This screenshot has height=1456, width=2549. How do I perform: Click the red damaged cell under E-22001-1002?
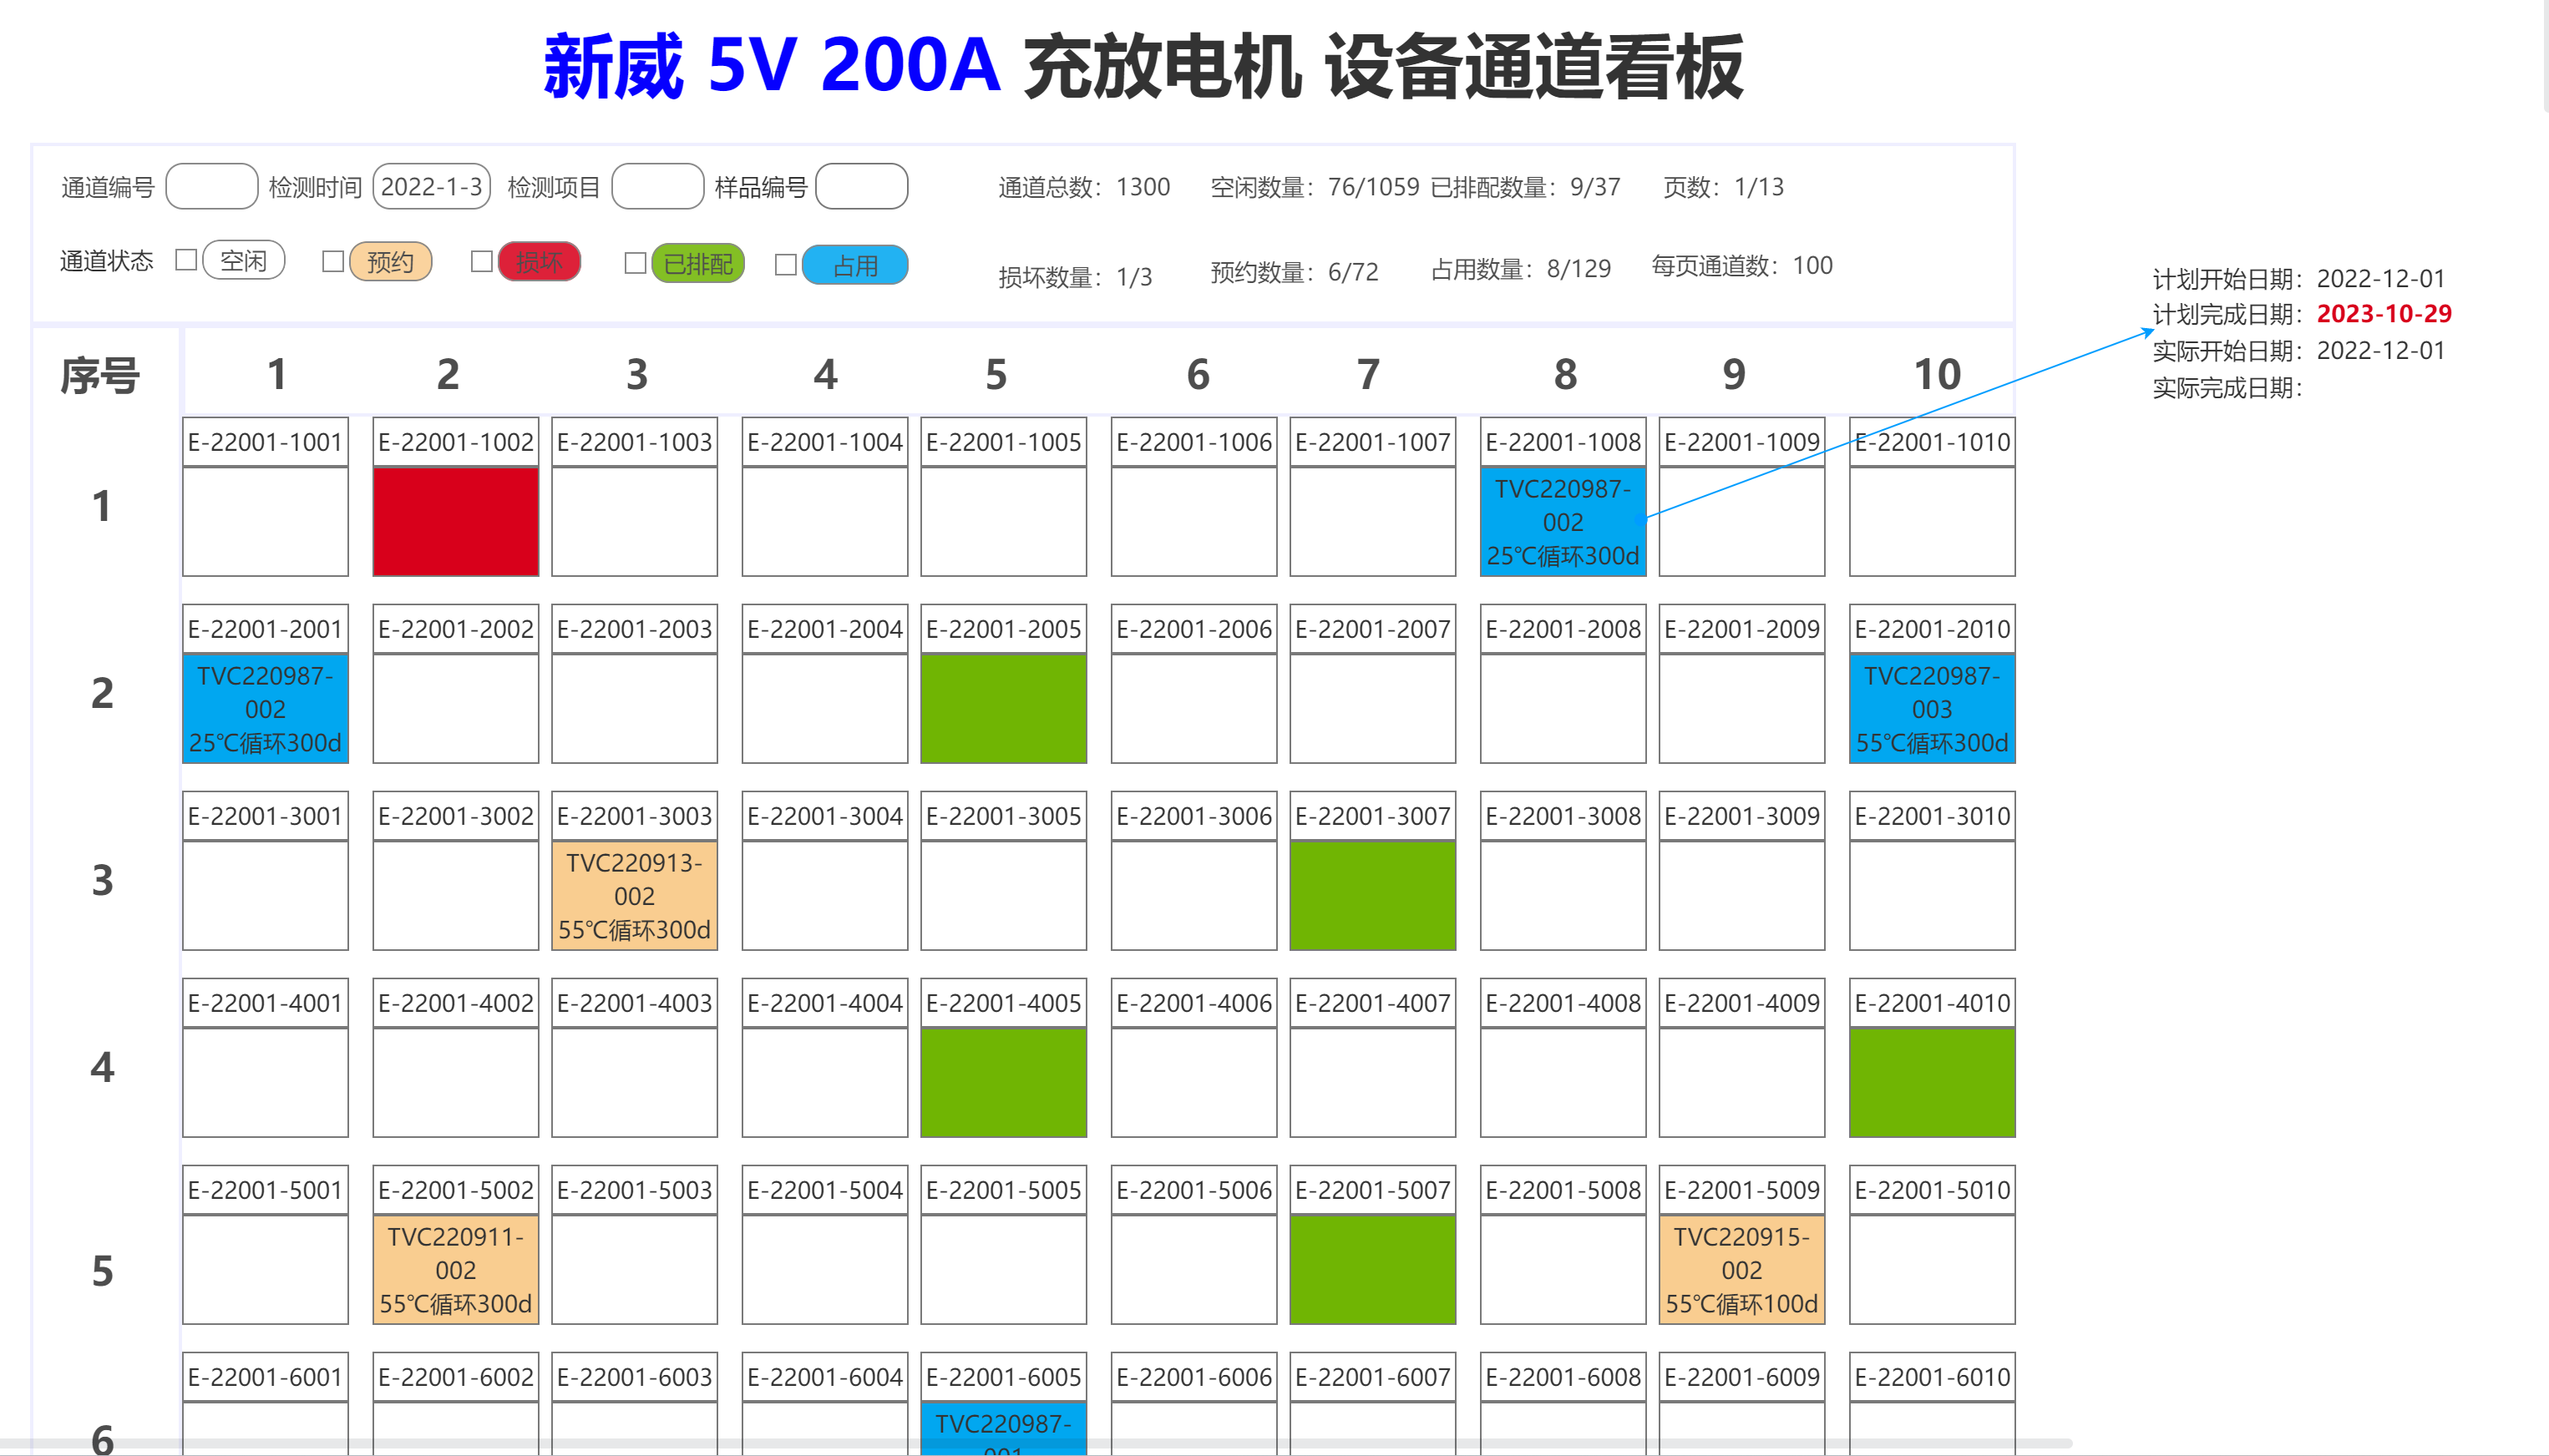click(455, 521)
